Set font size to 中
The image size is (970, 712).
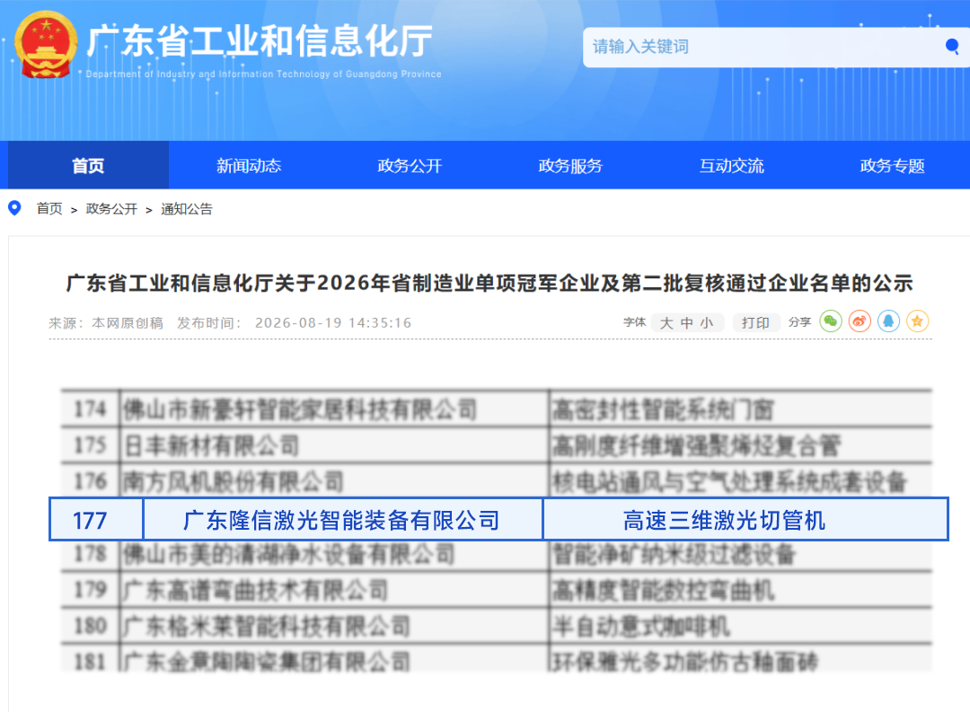click(x=687, y=323)
